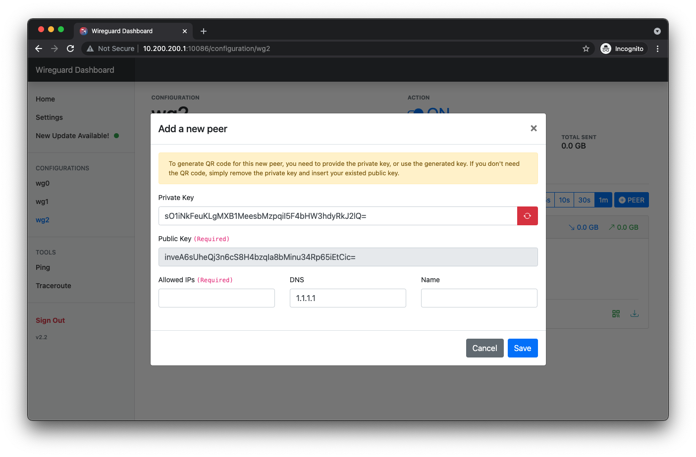Sign Out of the dashboard

pos(50,320)
